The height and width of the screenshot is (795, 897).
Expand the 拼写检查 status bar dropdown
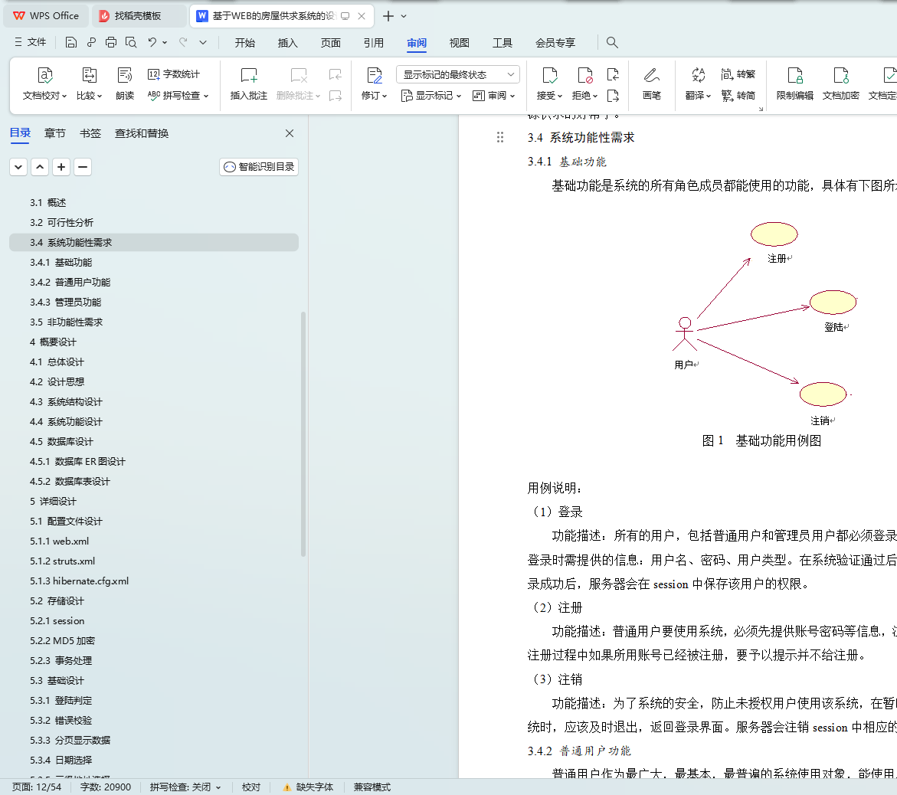coord(218,787)
